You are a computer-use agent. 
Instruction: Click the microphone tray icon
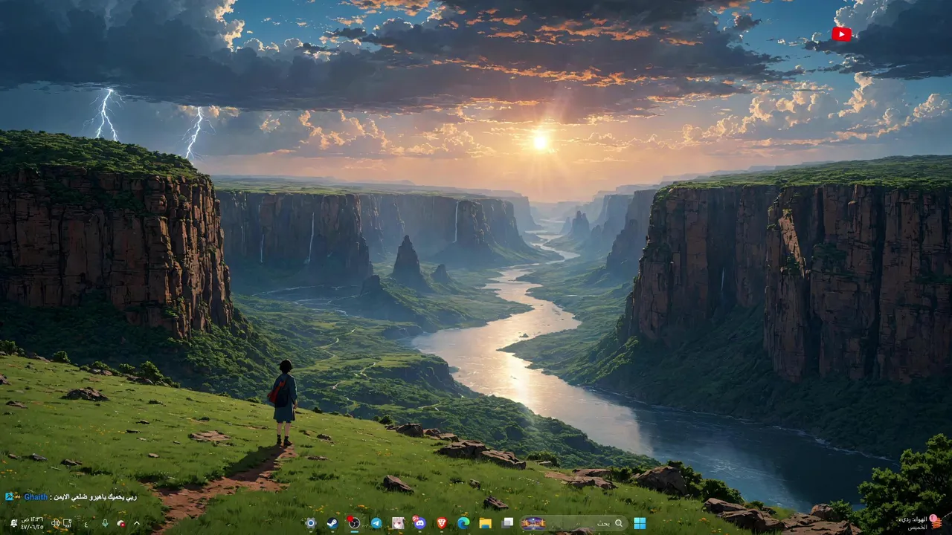105,523
